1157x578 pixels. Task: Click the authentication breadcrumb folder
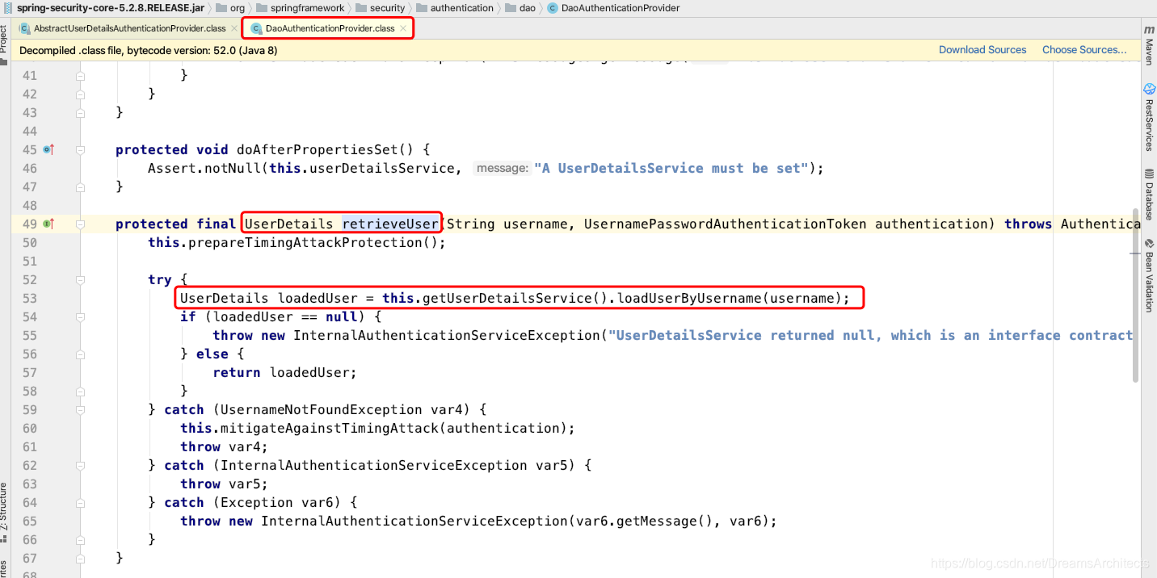(x=455, y=8)
